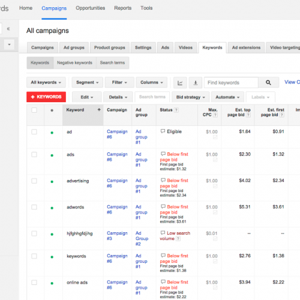Expand the Columns dropdown menu
Screen dimensions: 300x300
(x=152, y=82)
